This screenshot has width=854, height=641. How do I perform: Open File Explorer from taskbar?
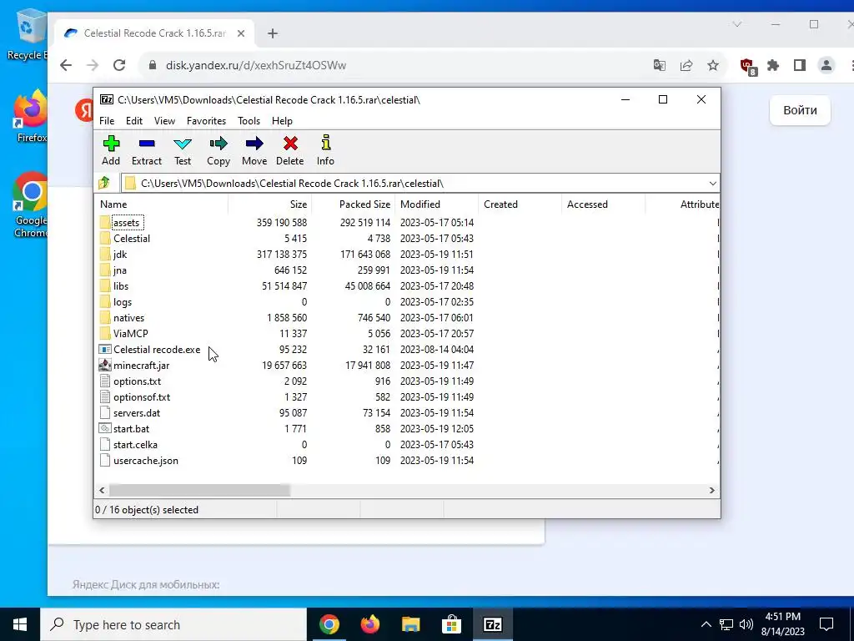pos(410,624)
